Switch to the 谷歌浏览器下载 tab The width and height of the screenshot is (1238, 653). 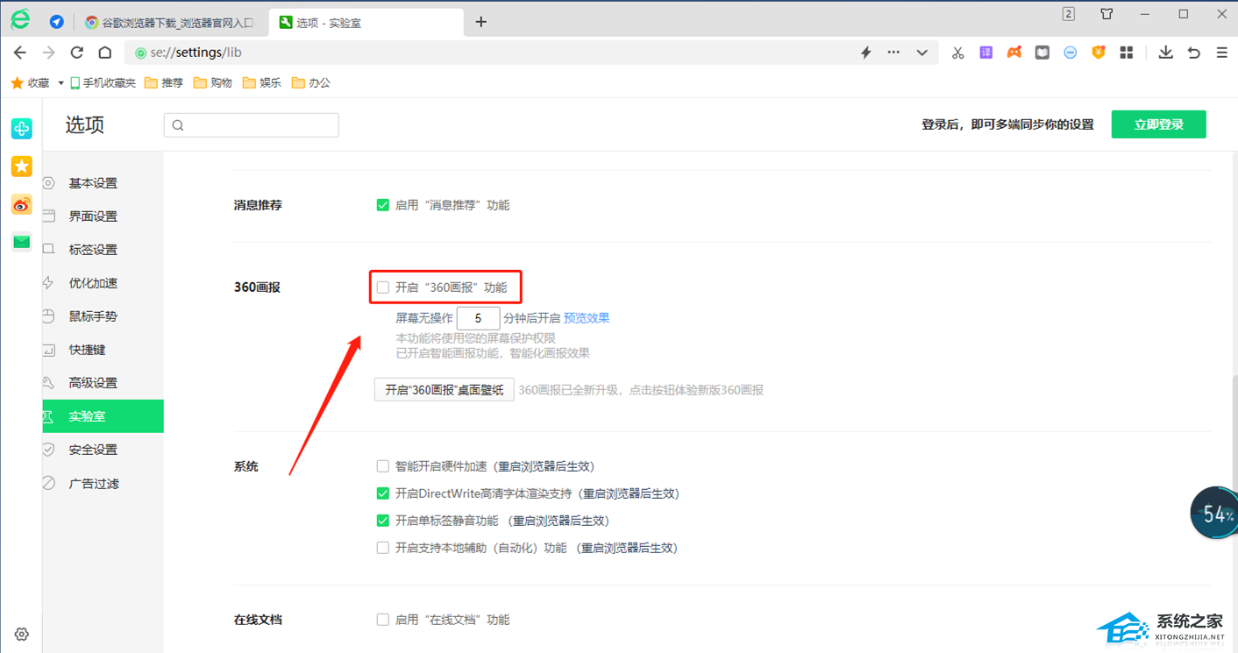pyautogui.click(x=171, y=23)
